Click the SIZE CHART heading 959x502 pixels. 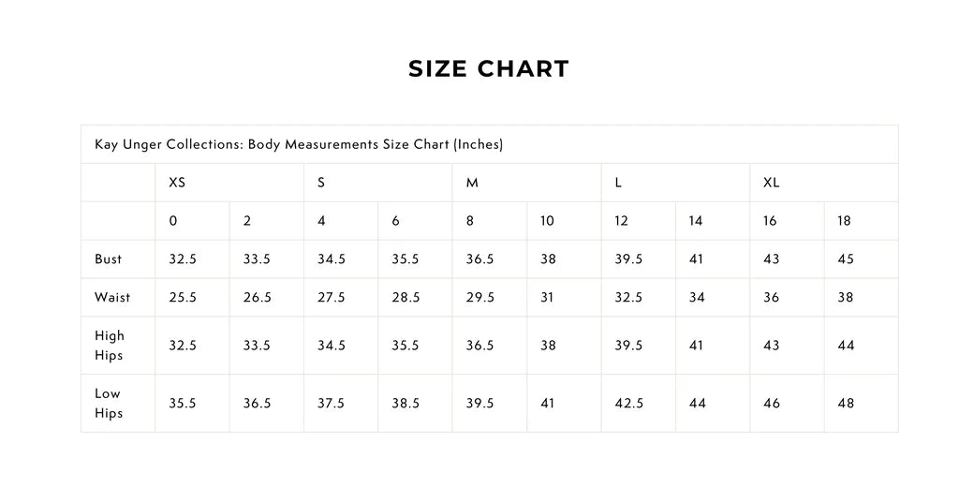[x=488, y=69]
